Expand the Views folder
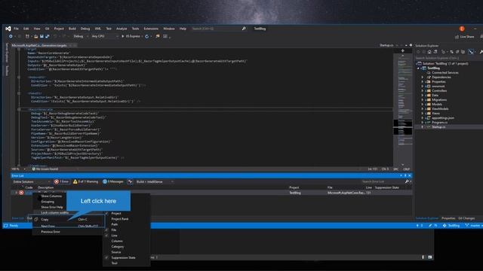 pos(423,114)
